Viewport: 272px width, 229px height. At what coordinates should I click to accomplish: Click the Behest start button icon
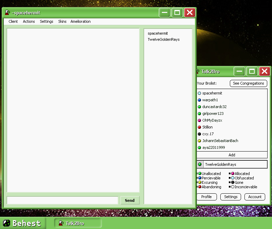point(6,223)
